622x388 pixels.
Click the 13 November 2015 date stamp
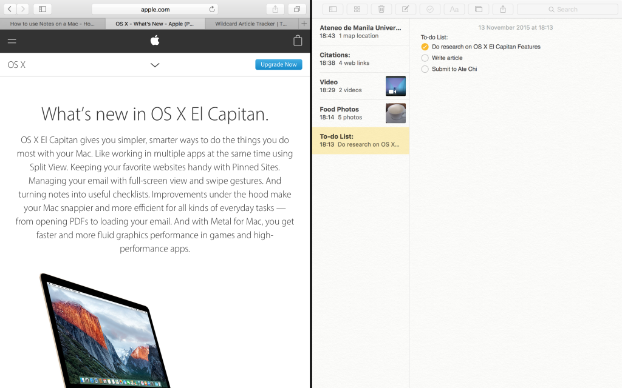click(515, 28)
